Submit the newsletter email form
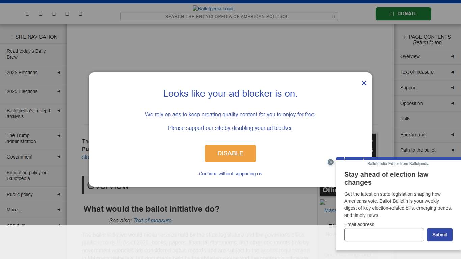The width and height of the screenshot is (461, 259). click(439, 235)
